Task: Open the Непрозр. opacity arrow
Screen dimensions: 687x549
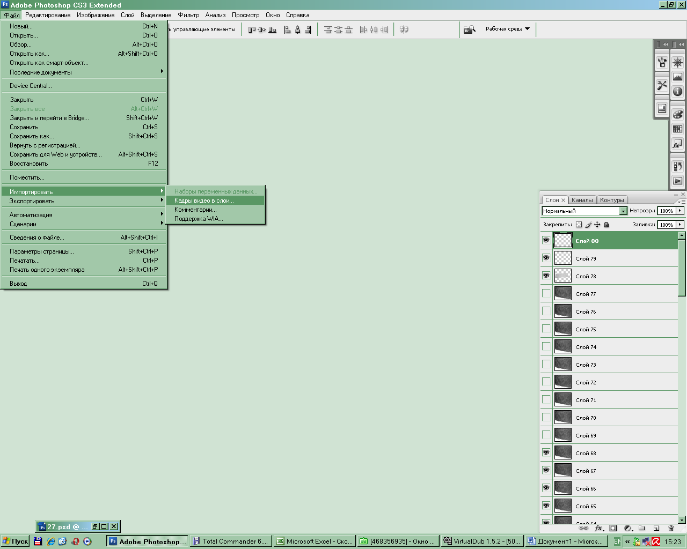Action: click(x=680, y=211)
